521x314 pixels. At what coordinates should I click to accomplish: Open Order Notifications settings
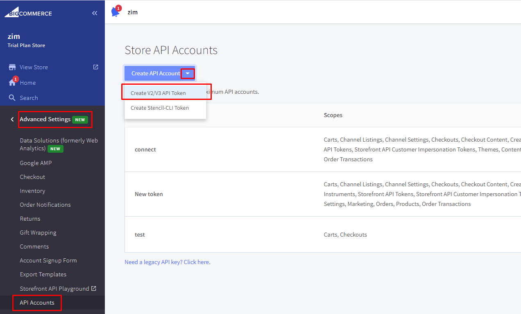click(x=45, y=205)
